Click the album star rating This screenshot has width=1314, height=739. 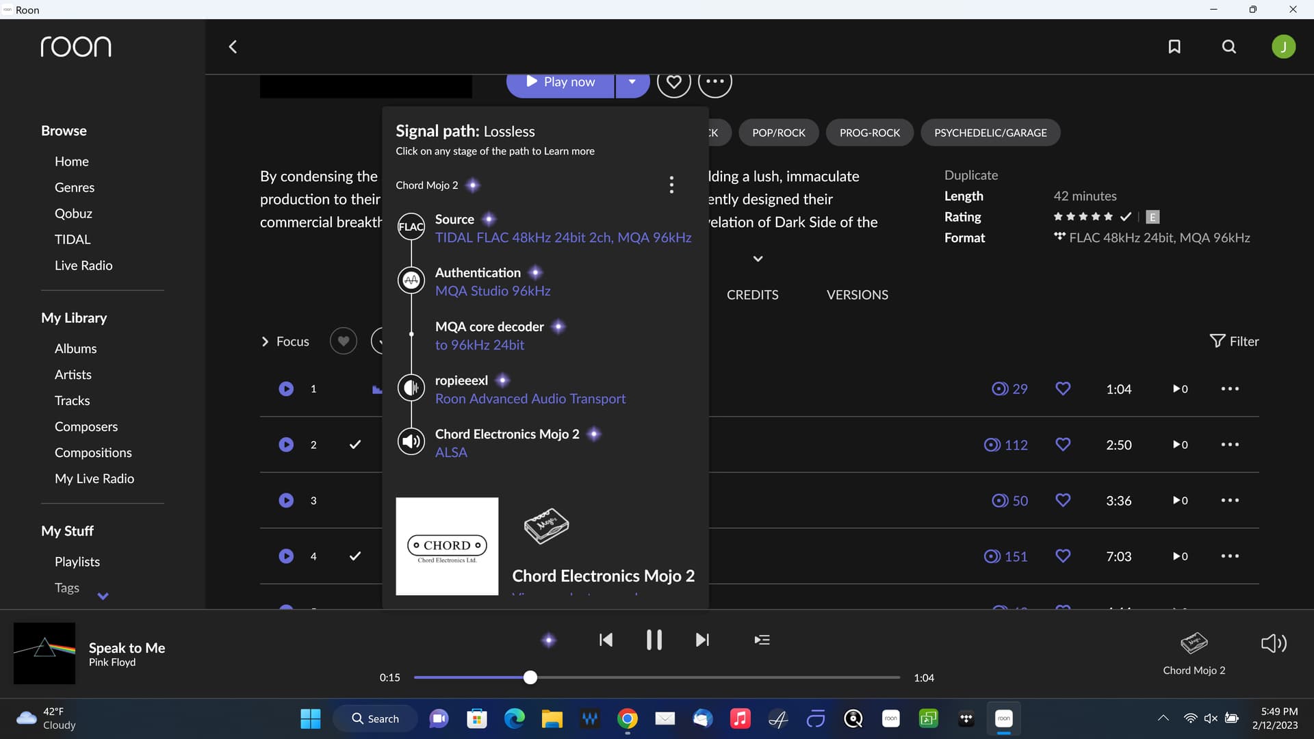[x=1083, y=217]
